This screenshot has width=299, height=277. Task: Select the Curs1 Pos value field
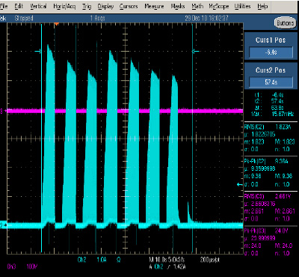point(271,52)
